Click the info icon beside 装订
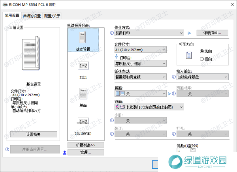The height and width of the screenshot is (172, 237). point(112,134)
